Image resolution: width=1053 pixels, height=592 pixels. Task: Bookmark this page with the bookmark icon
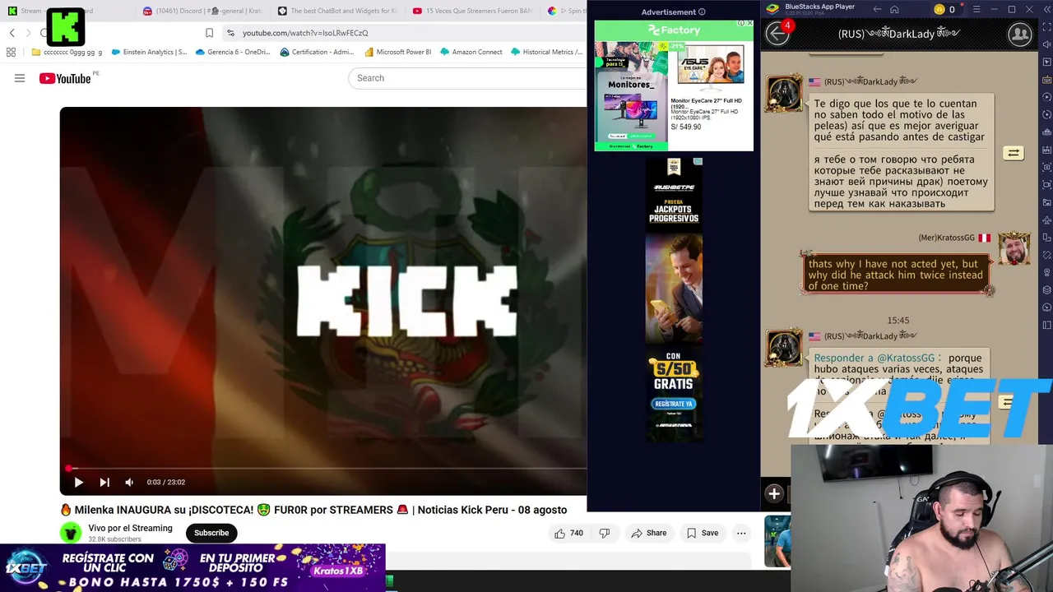pos(209,33)
